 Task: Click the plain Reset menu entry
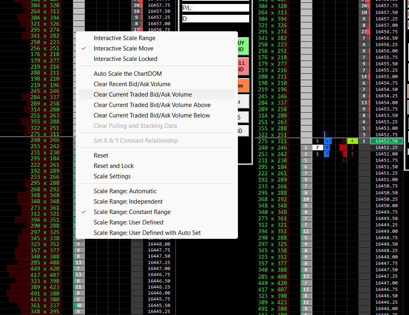pos(101,155)
